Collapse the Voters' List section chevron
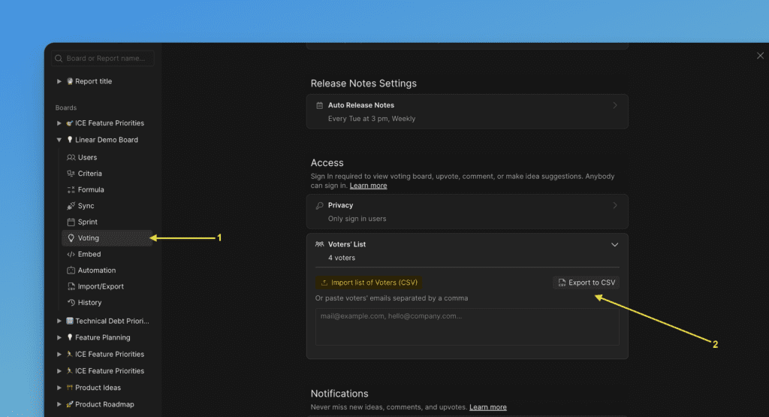 (x=614, y=245)
